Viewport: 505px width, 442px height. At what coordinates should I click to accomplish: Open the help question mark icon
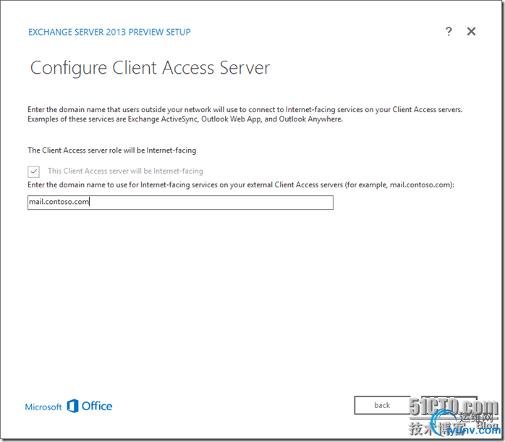pyautogui.click(x=449, y=32)
